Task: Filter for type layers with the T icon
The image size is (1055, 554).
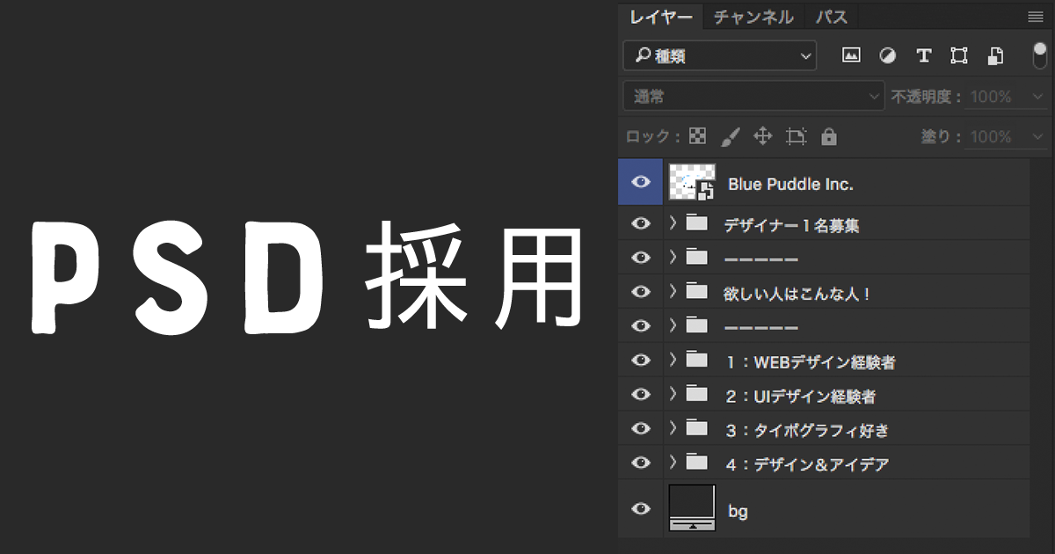Action: click(x=923, y=55)
